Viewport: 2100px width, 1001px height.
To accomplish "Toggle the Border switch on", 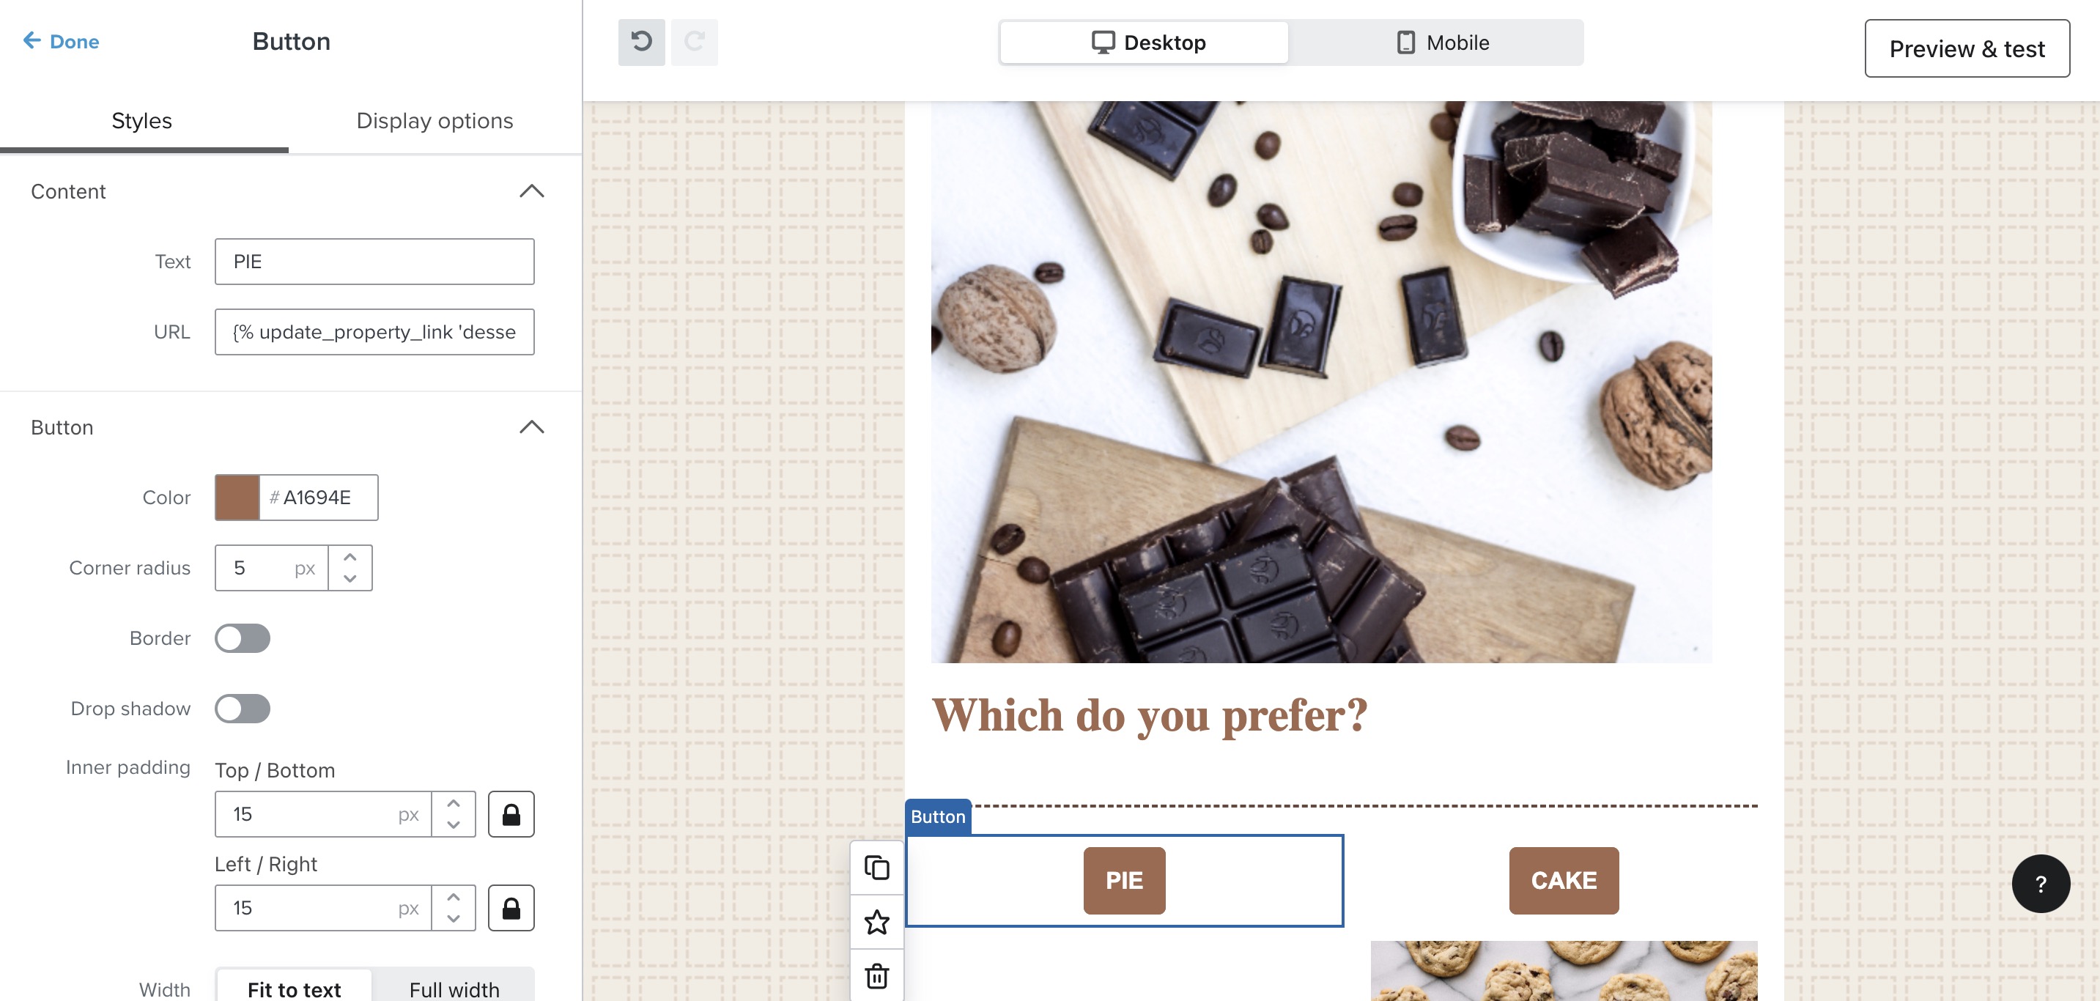I will tap(243, 638).
